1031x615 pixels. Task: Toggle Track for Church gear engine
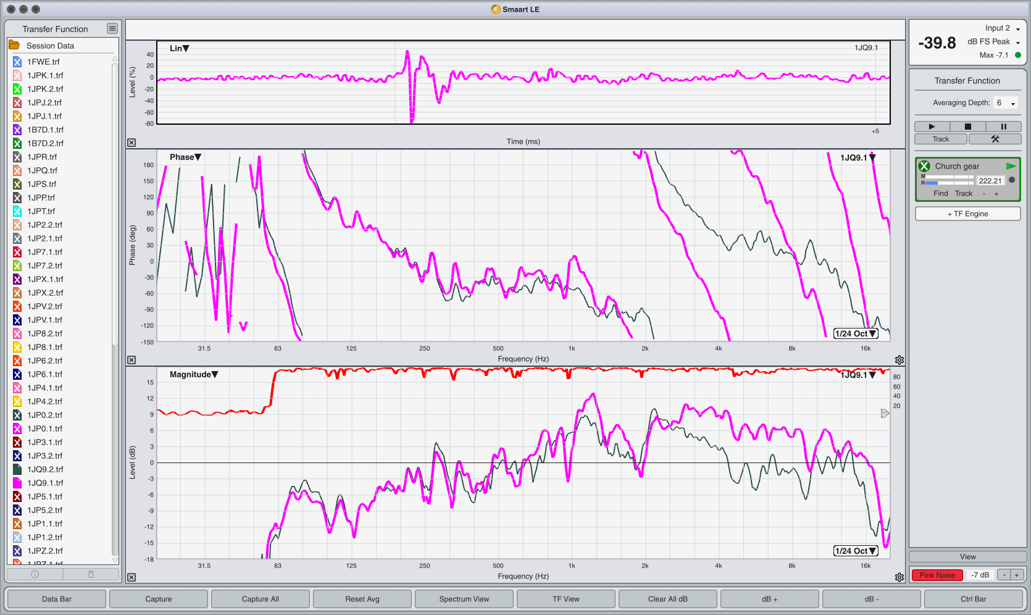[963, 193]
